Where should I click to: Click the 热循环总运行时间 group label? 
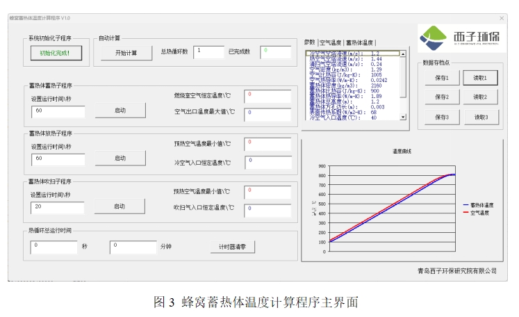point(50,230)
